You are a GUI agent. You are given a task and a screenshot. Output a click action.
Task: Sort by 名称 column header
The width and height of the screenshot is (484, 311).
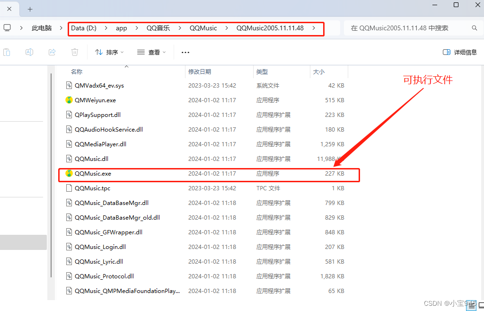(x=77, y=71)
